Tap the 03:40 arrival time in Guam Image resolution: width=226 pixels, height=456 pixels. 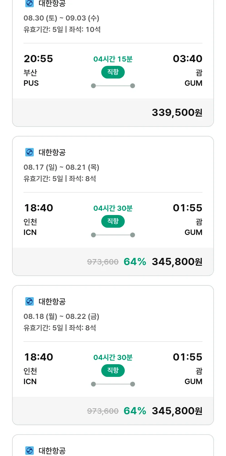click(187, 59)
